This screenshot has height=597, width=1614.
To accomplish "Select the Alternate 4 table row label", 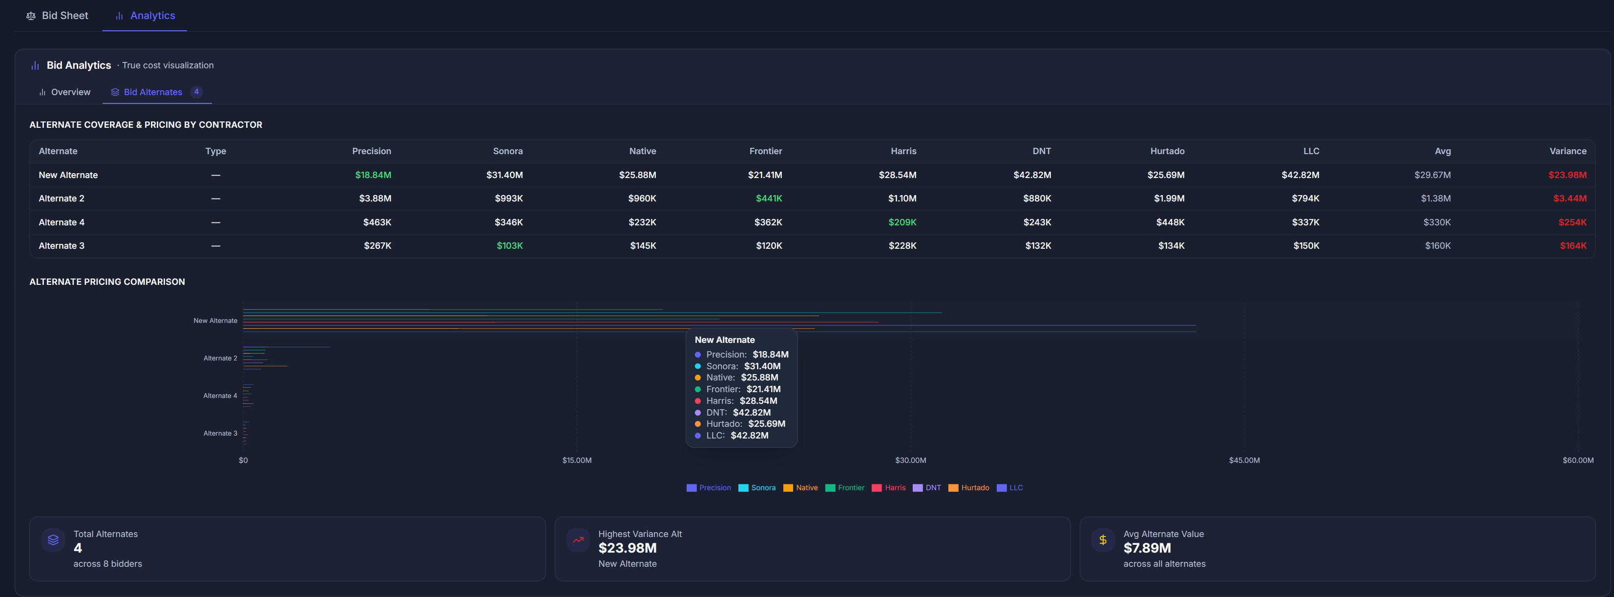I will (x=62, y=222).
